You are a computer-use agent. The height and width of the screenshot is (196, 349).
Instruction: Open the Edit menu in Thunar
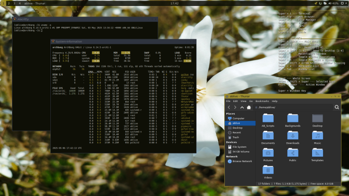click(235, 101)
